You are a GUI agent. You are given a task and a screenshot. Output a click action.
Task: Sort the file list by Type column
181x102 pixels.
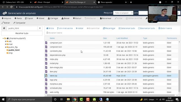coord(145,38)
